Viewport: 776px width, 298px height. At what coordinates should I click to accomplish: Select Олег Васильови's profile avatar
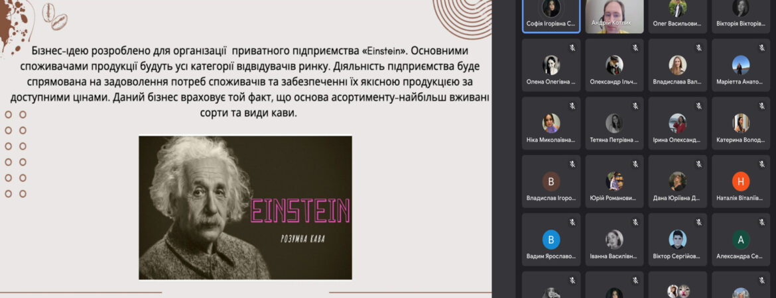pyautogui.click(x=678, y=7)
